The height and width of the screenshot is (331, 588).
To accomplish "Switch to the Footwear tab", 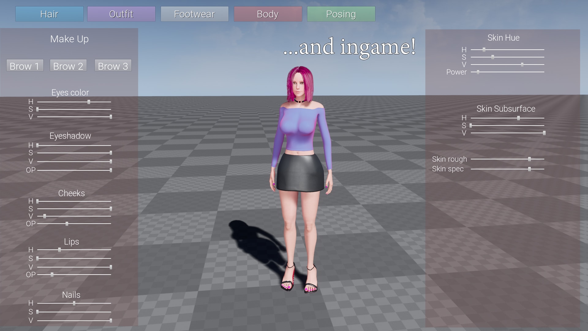I will coord(194,14).
